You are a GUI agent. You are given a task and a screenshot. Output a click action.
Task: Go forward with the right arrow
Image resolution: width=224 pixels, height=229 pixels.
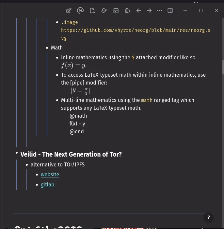(149, 10)
